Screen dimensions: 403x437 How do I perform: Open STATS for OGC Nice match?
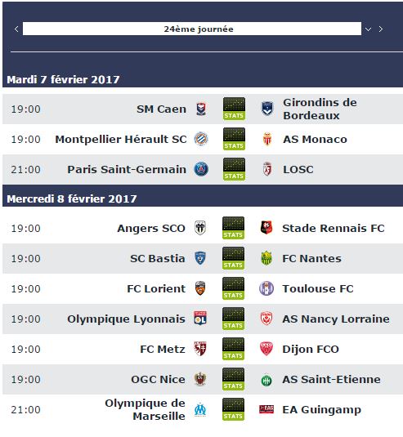pos(234,379)
